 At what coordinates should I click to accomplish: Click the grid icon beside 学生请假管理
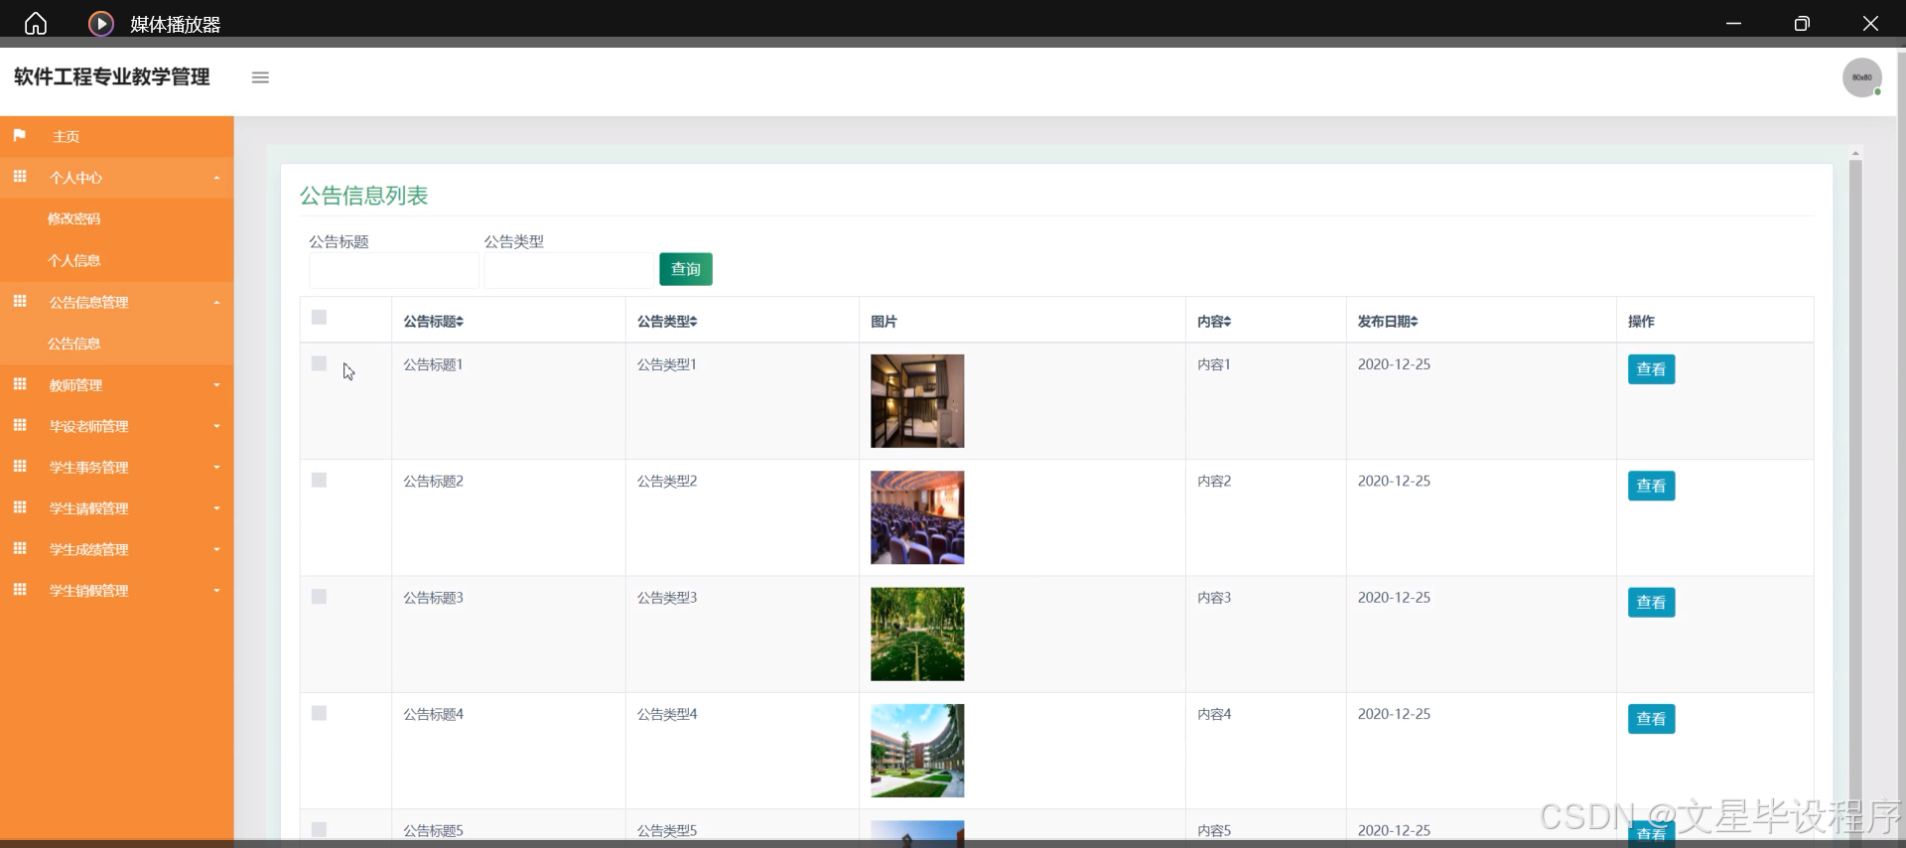[20, 507]
